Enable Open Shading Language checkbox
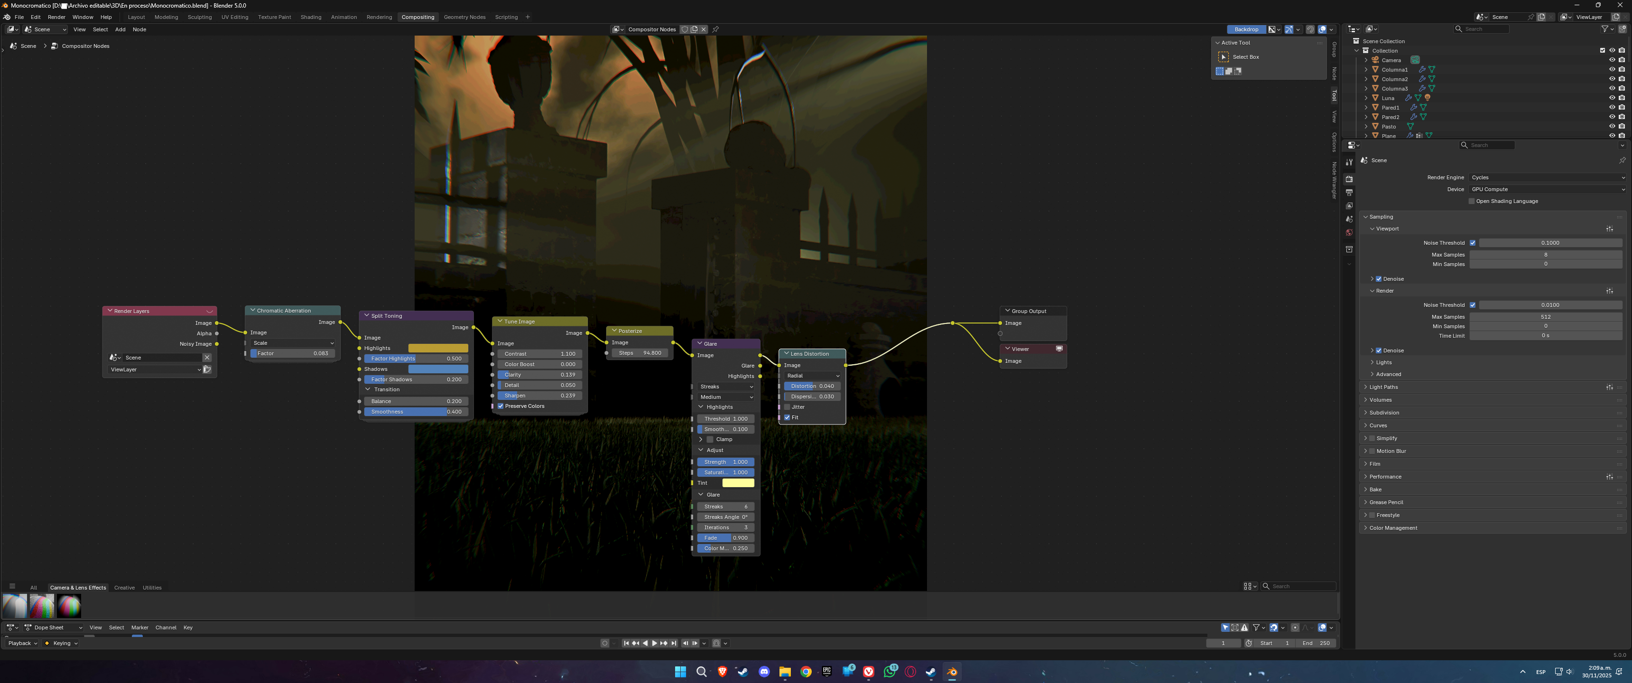 pos(1472,202)
